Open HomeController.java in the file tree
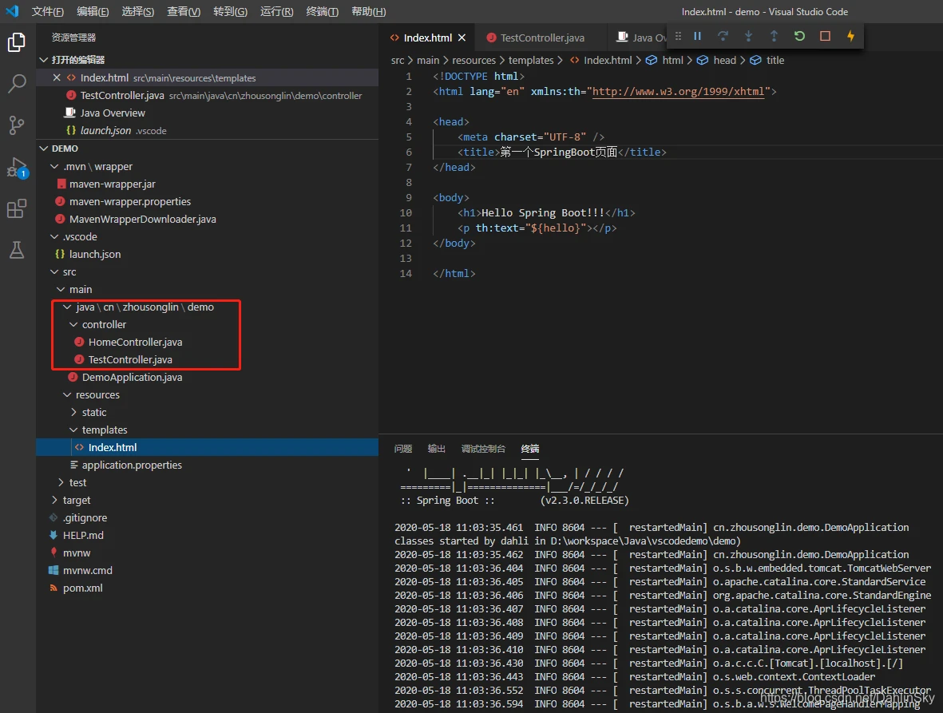Viewport: 943px width, 713px height. point(135,342)
